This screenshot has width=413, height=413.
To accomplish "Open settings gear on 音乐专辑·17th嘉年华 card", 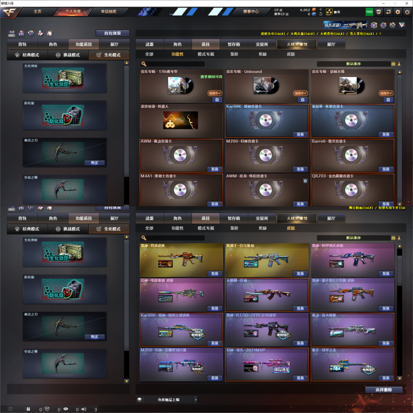I will click(x=217, y=100).
